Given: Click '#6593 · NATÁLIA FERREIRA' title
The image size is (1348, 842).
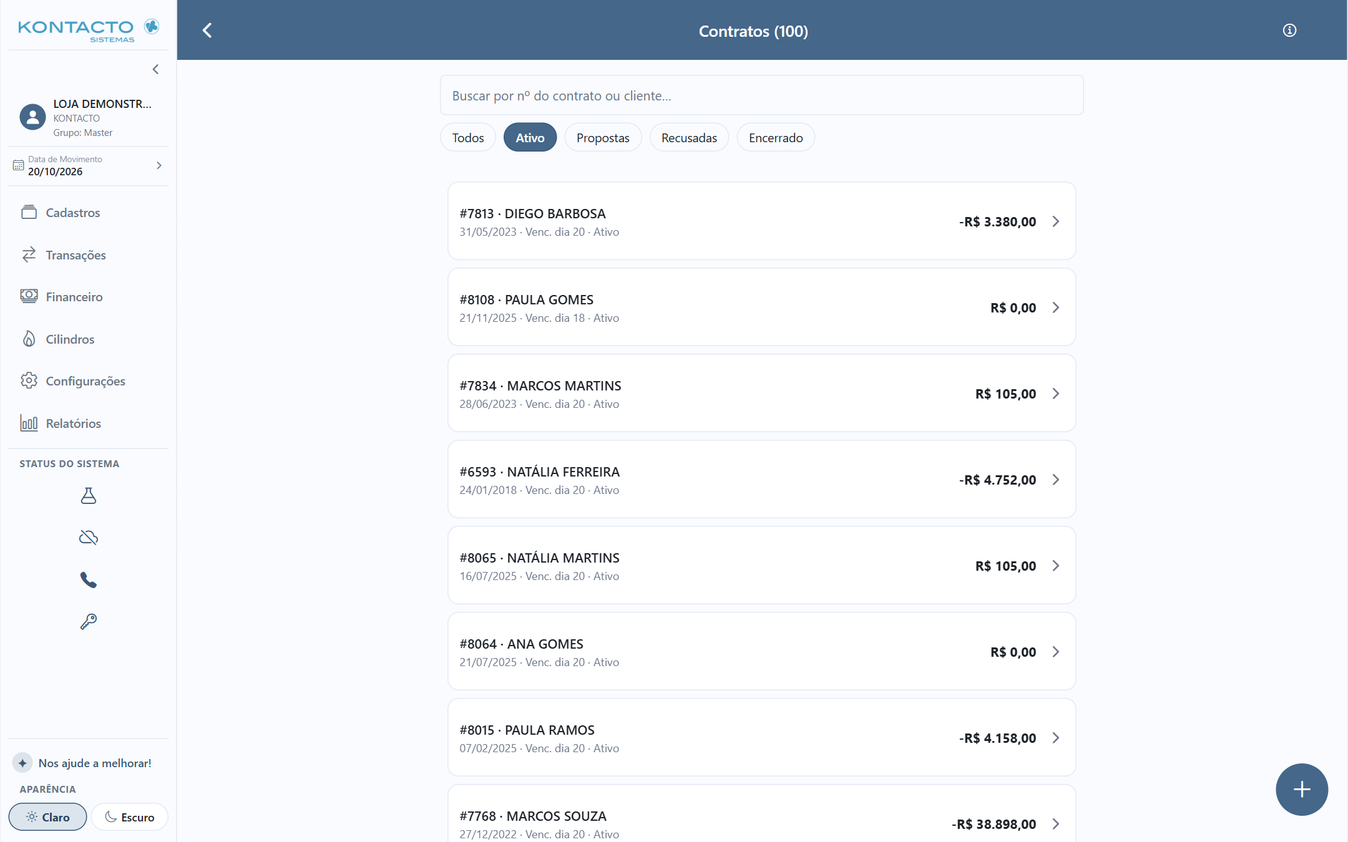Looking at the screenshot, I should (x=539, y=472).
